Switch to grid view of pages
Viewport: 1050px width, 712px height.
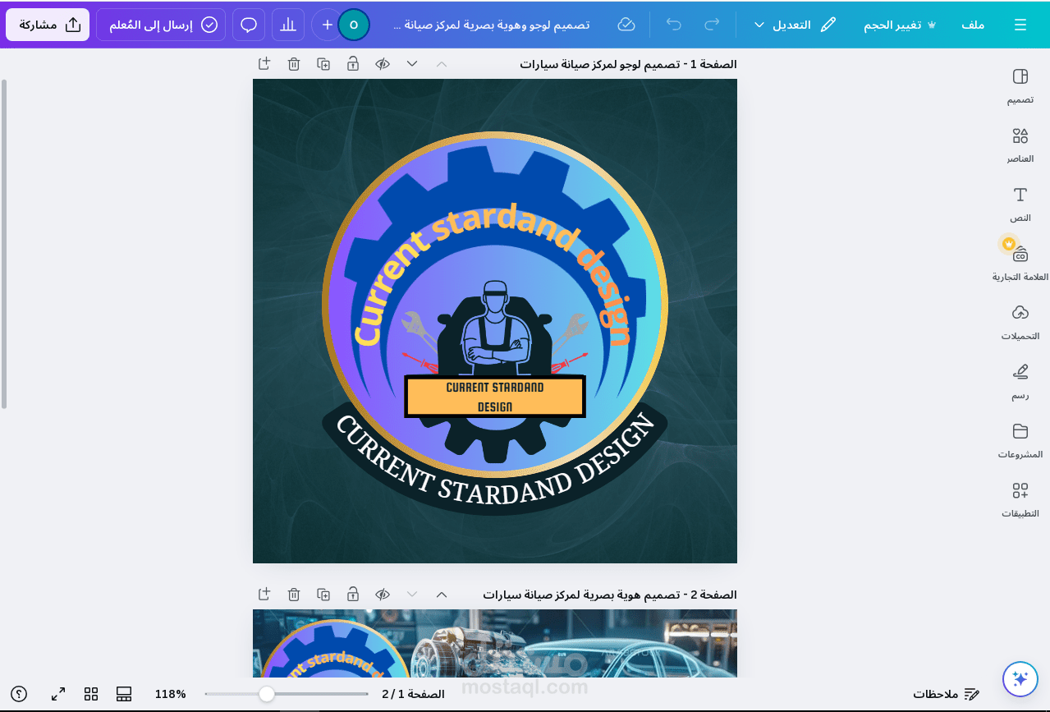pos(91,694)
